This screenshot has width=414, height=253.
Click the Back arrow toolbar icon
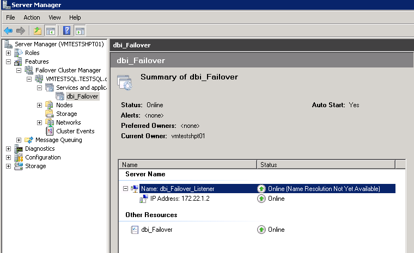point(8,30)
